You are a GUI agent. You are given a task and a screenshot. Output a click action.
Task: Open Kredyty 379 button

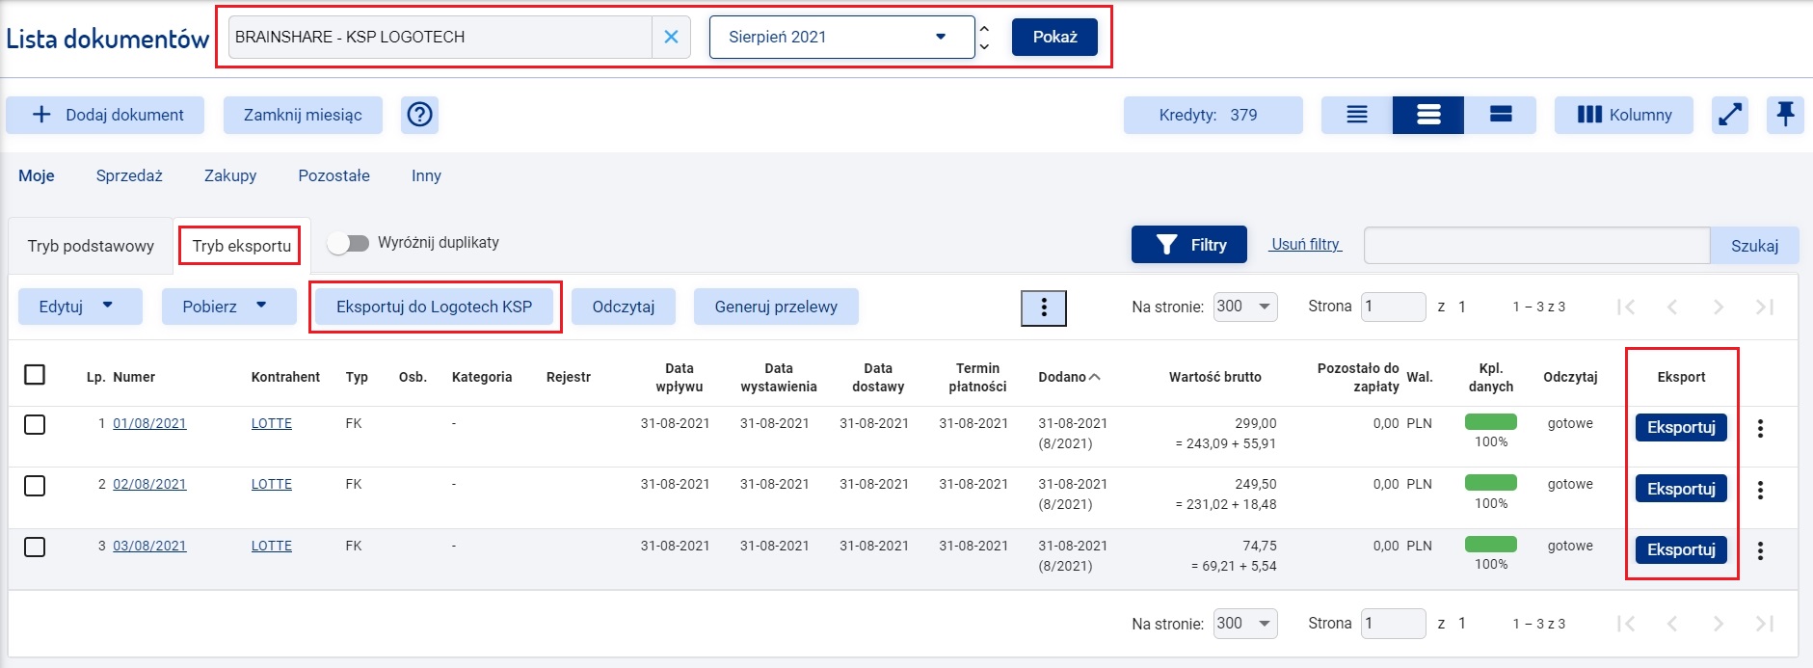[1213, 115]
